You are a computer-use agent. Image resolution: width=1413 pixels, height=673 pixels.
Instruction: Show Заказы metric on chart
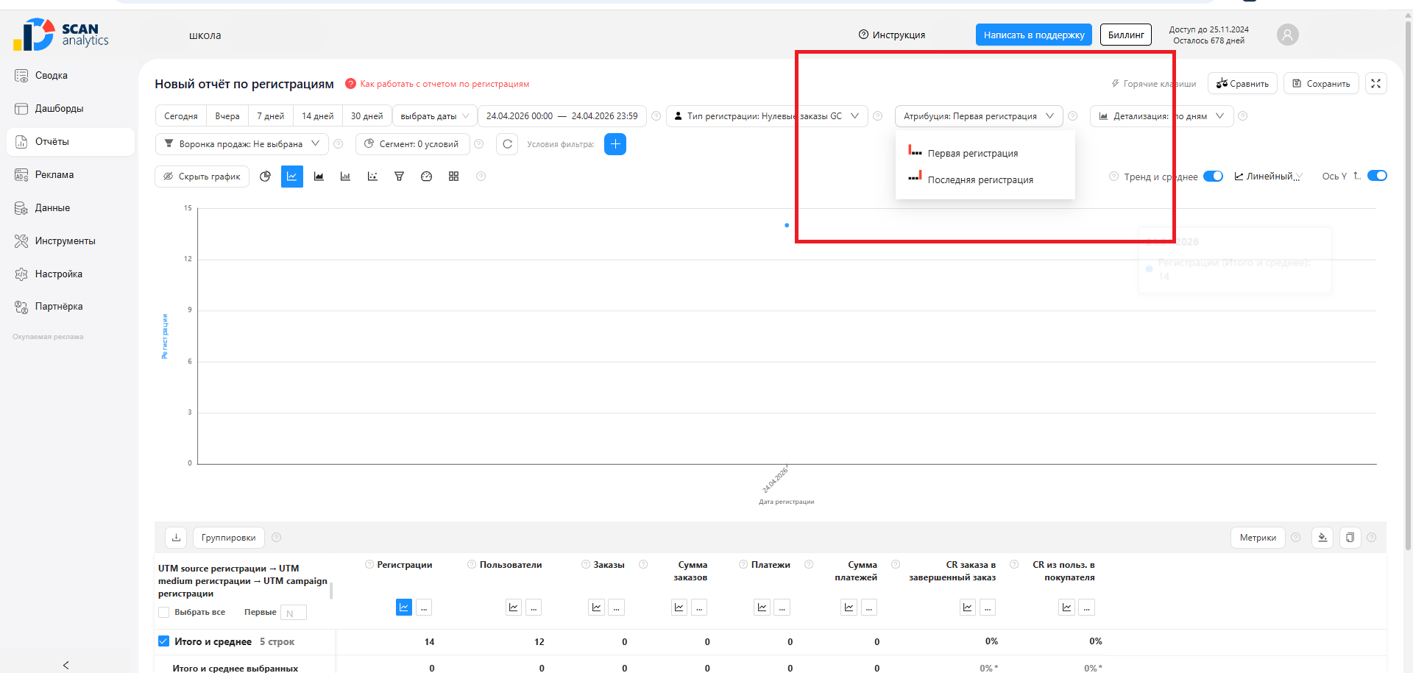[597, 608]
